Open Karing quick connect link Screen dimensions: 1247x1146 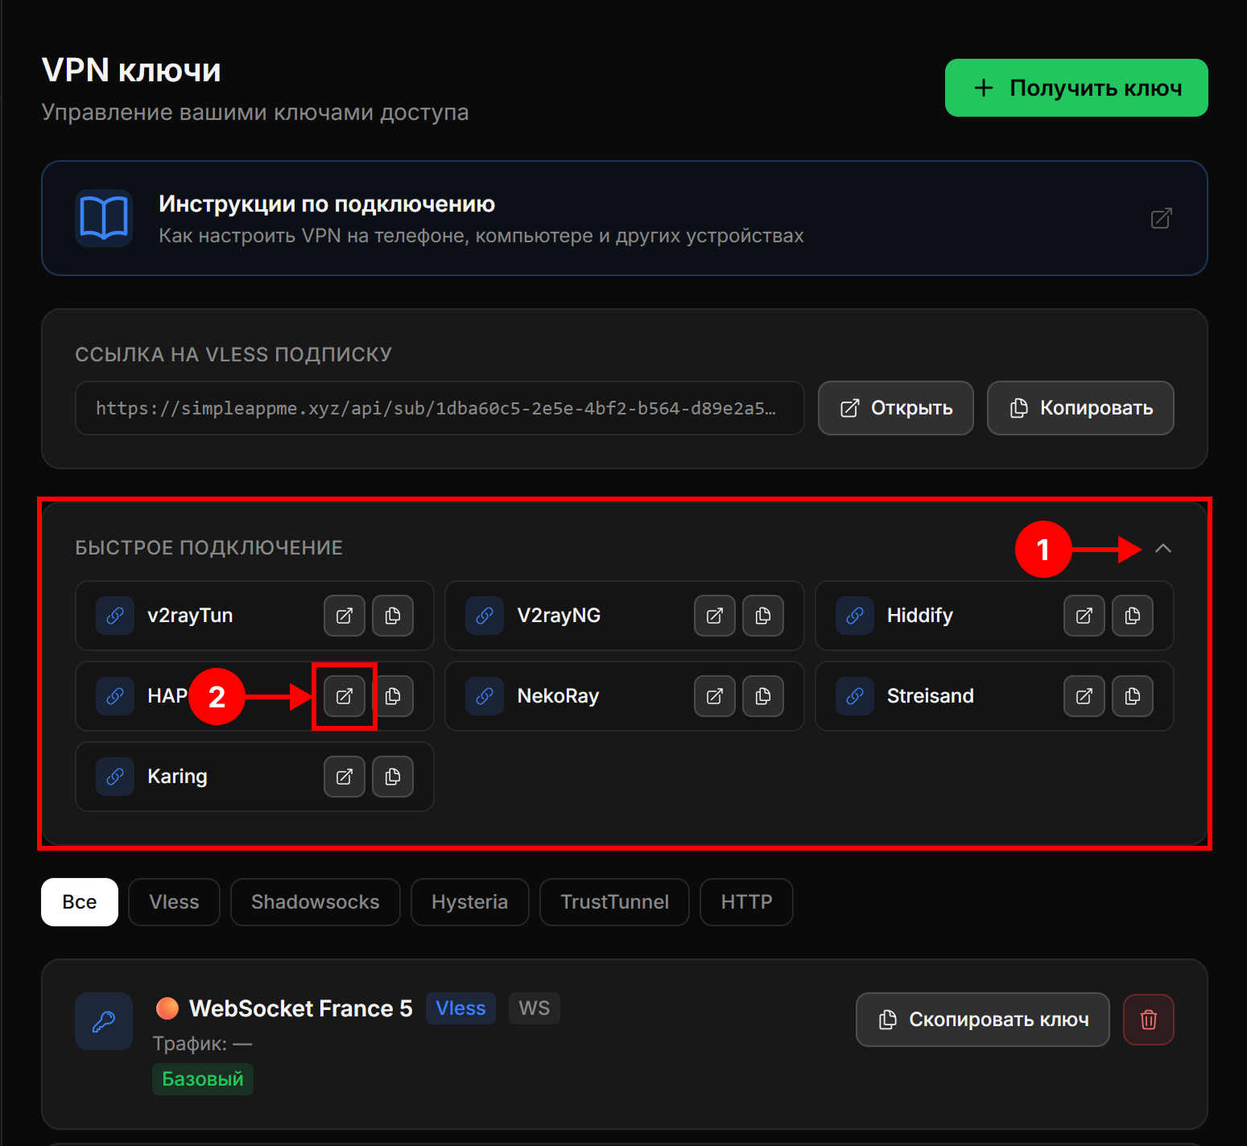tap(345, 777)
